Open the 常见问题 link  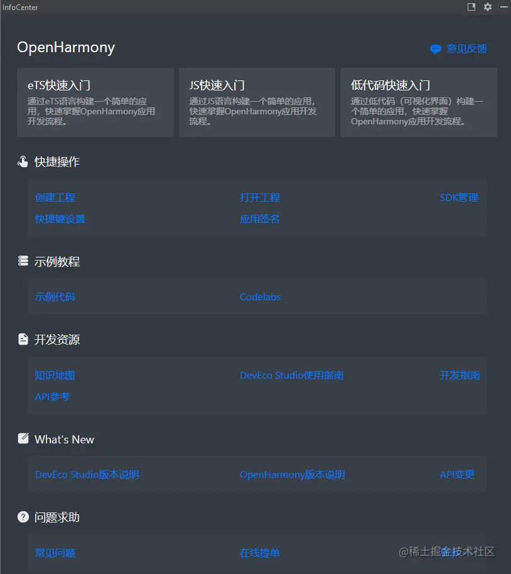click(55, 553)
